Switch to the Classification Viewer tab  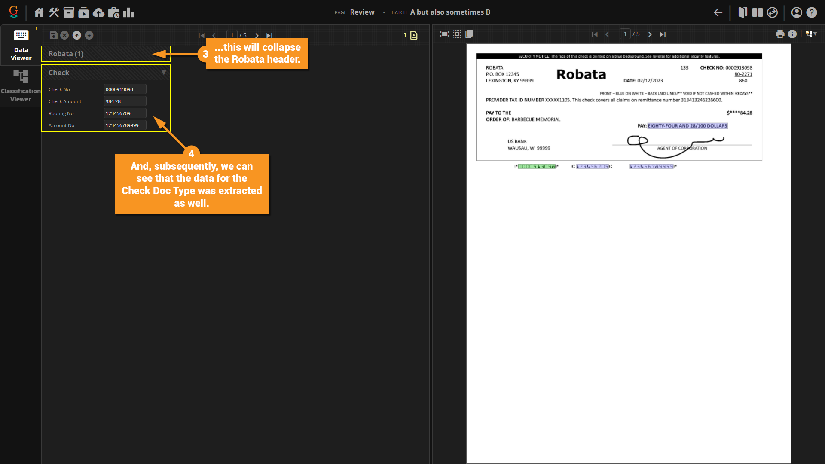21,86
